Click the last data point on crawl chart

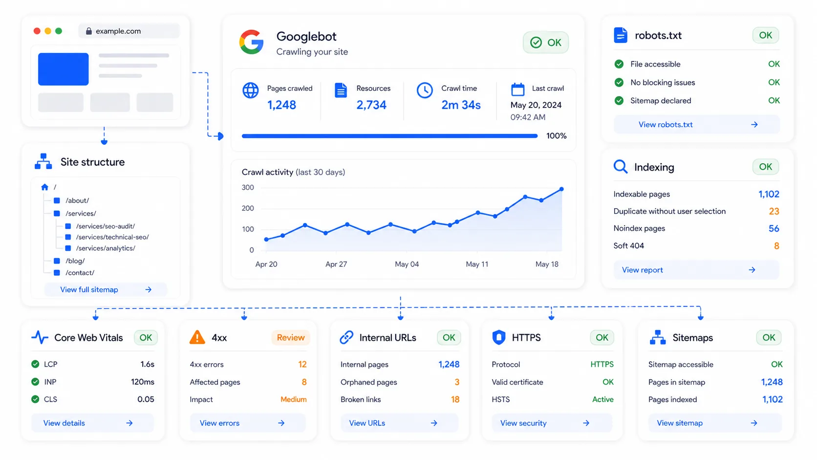point(561,189)
